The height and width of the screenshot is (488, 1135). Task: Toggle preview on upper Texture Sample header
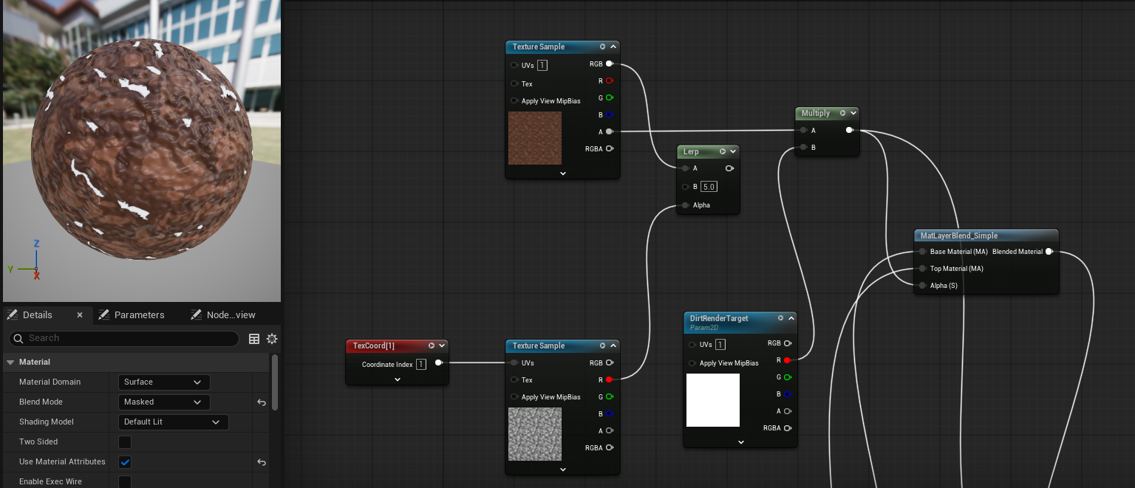pos(603,47)
